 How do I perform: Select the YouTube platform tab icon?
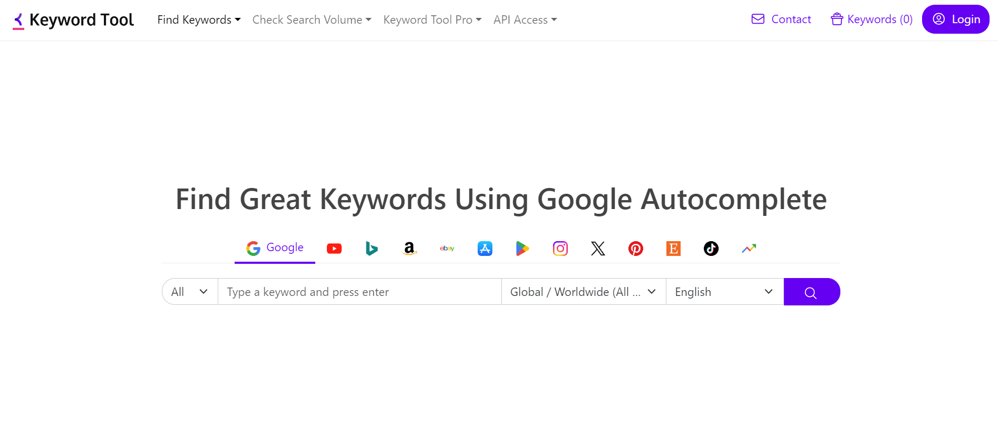point(334,248)
